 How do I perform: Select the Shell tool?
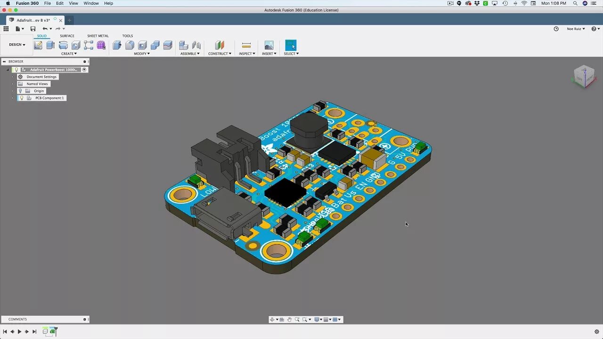[142, 45]
